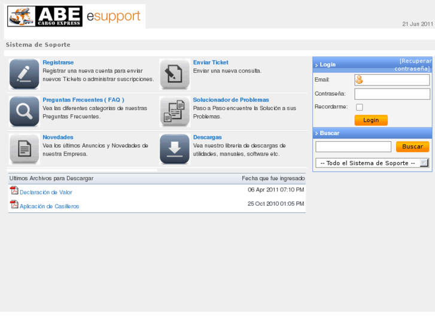Viewport: 435px width, 326px height.
Task: Click the orange Buscar button
Action: 412,147
